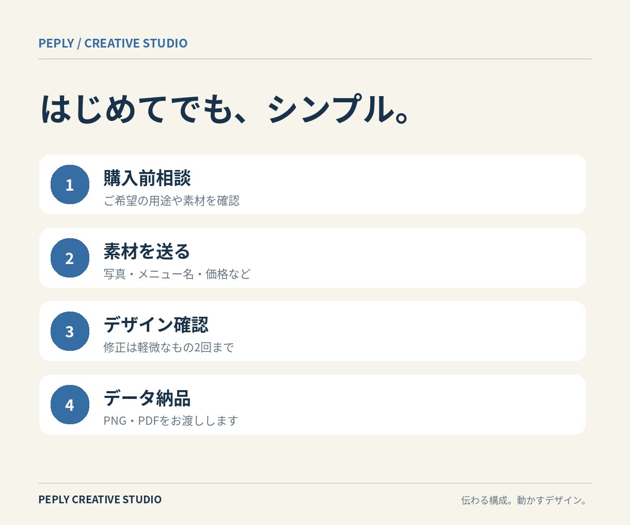Screen dimensions: 630x525
Task: Click empty area of step 1 card
Action: [x=413, y=184]
